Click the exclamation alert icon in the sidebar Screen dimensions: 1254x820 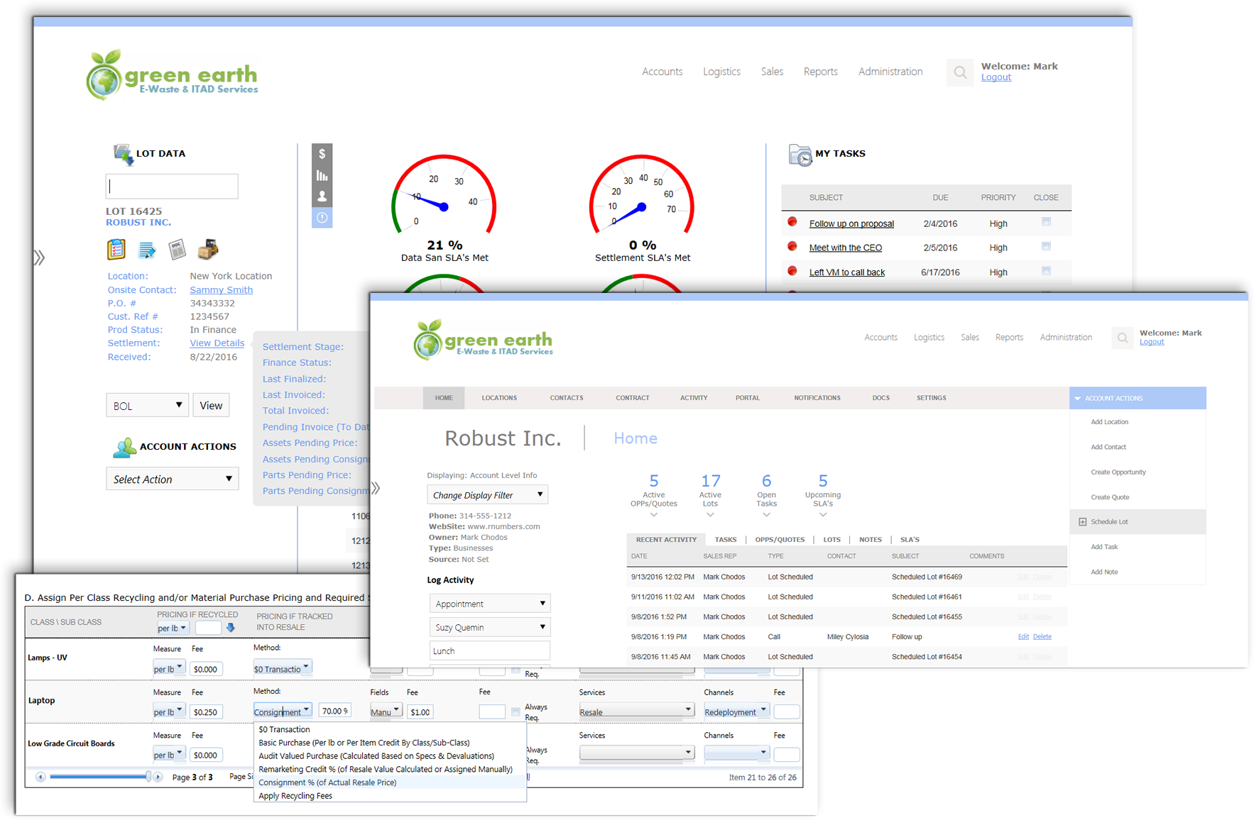[322, 218]
